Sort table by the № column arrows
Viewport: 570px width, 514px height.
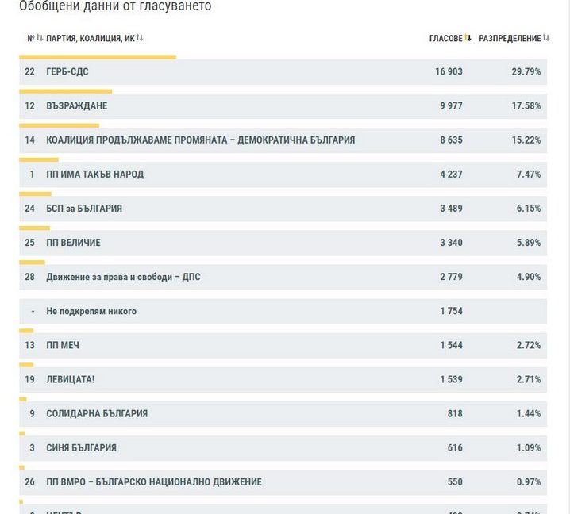coord(39,38)
